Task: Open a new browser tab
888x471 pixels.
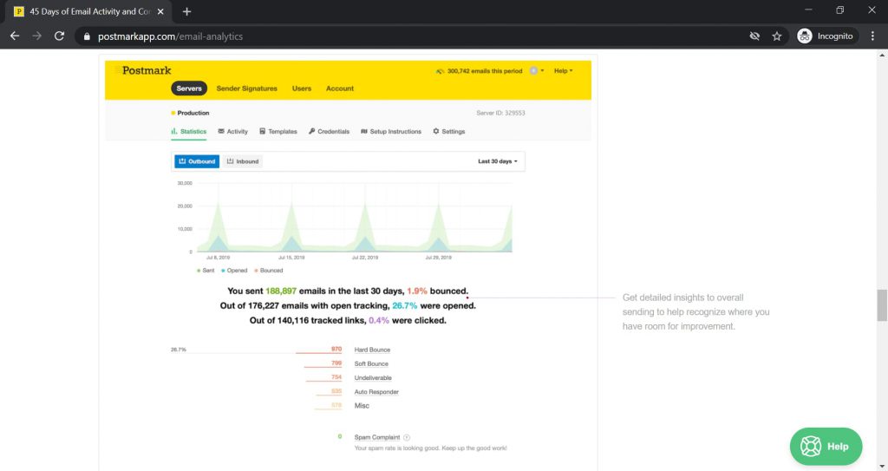Action: [x=186, y=11]
